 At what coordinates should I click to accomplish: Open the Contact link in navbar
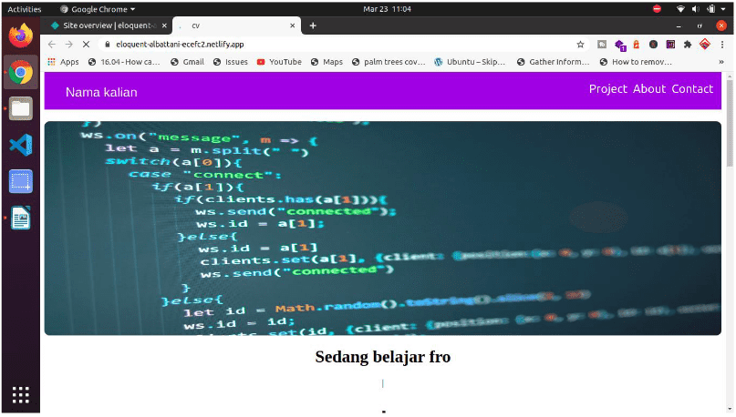[692, 88]
